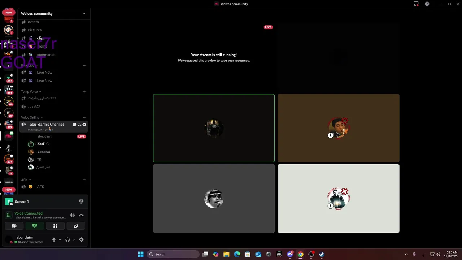Open the soundboard

[x=76, y=226]
